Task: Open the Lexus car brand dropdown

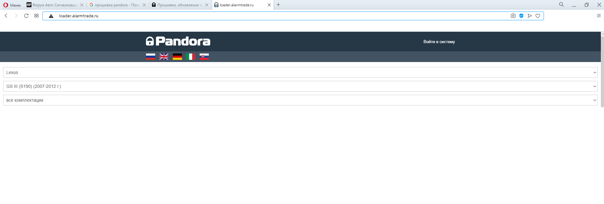Action: [x=300, y=72]
